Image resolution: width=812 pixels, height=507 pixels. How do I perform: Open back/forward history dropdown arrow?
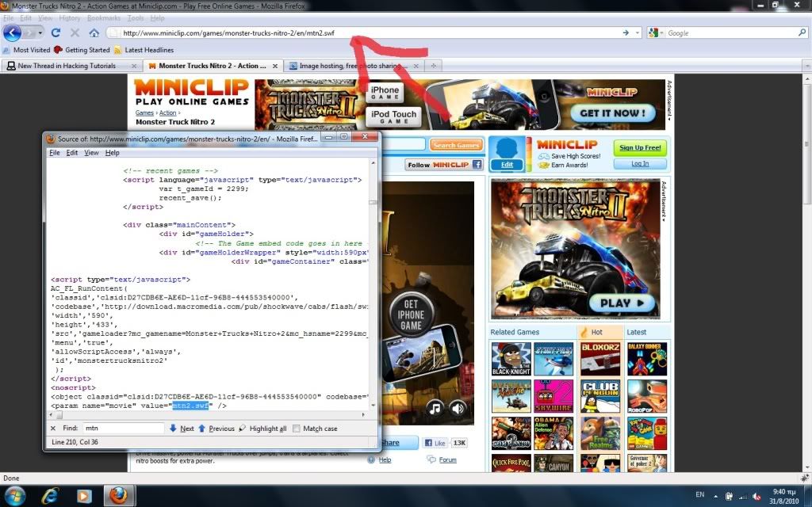click(x=40, y=32)
